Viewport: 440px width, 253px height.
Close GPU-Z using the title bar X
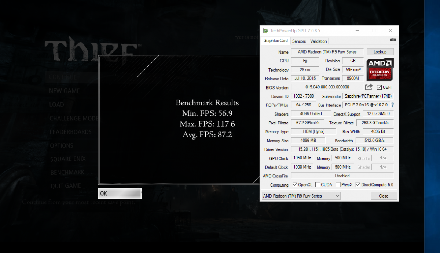coord(390,30)
